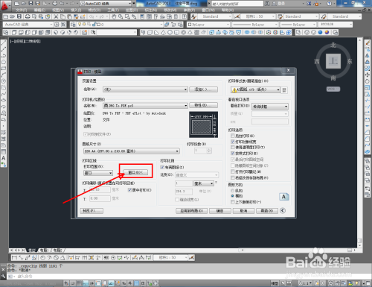
Task: Click the 确定 OK button
Action: pyautogui.click(x=220, y=211)
